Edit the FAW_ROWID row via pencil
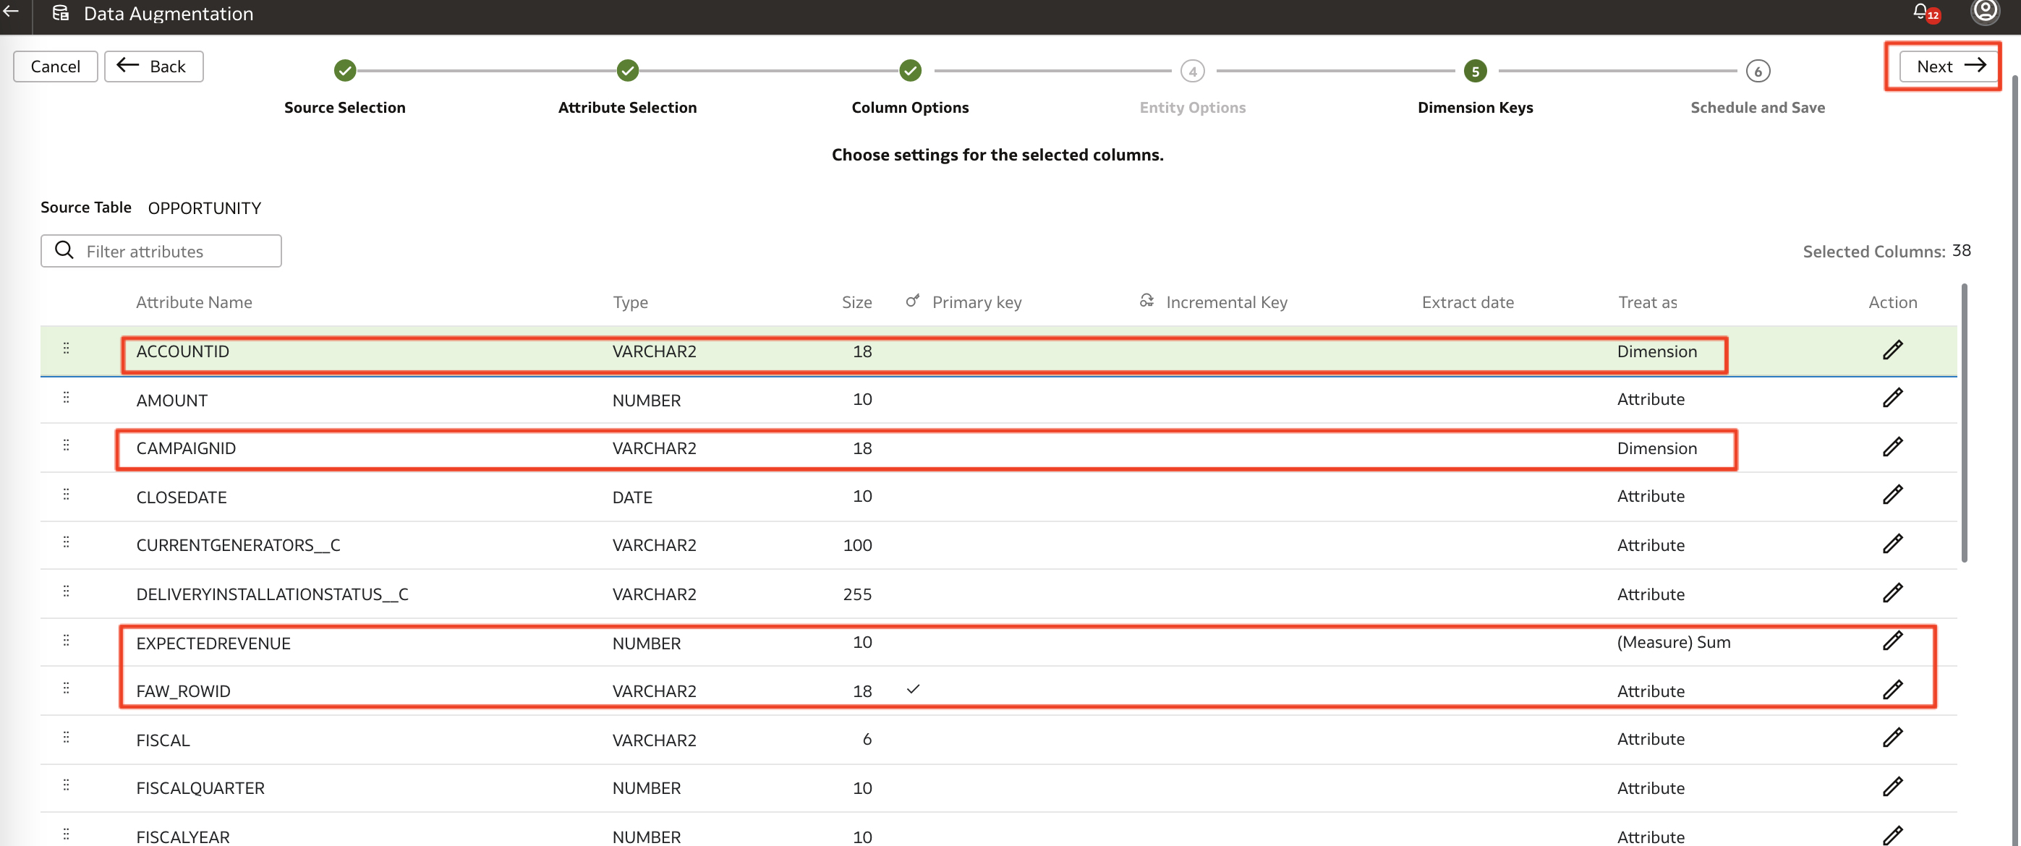2021x846 pixels. point(1892,690)
